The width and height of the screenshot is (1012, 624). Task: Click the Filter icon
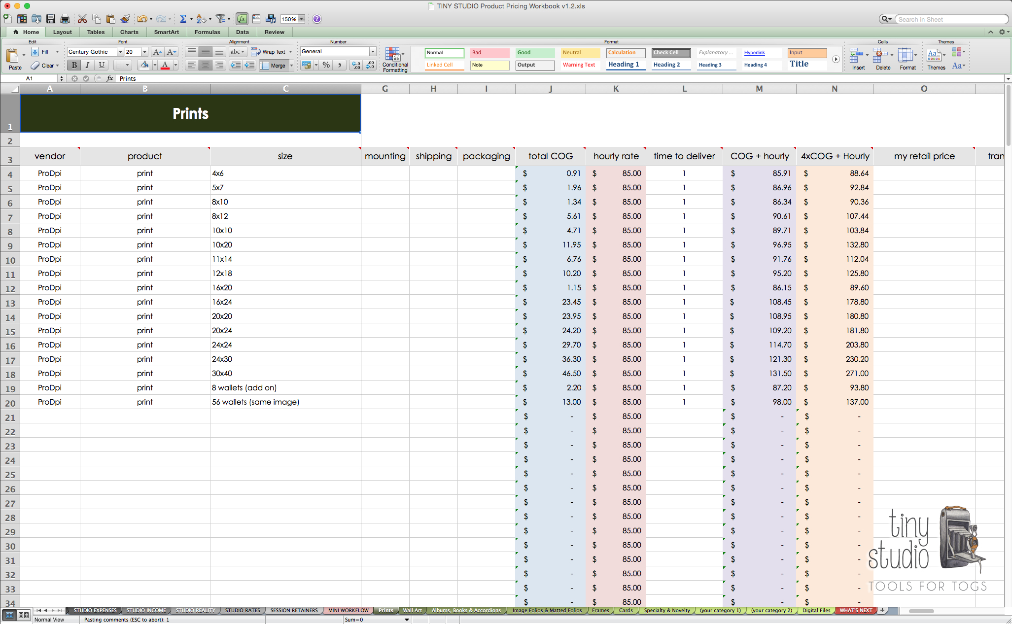(220, 19)
